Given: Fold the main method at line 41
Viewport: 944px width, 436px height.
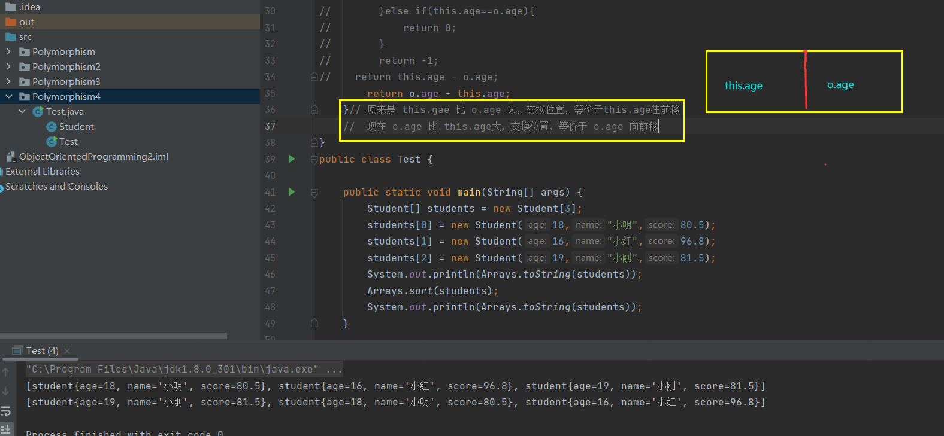Looking at the screenshot, I should (x=314, y=193).
